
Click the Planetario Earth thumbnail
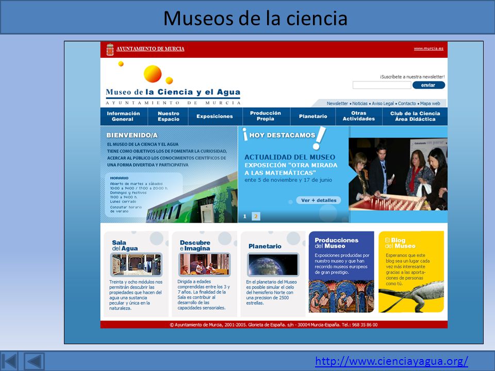273,265
